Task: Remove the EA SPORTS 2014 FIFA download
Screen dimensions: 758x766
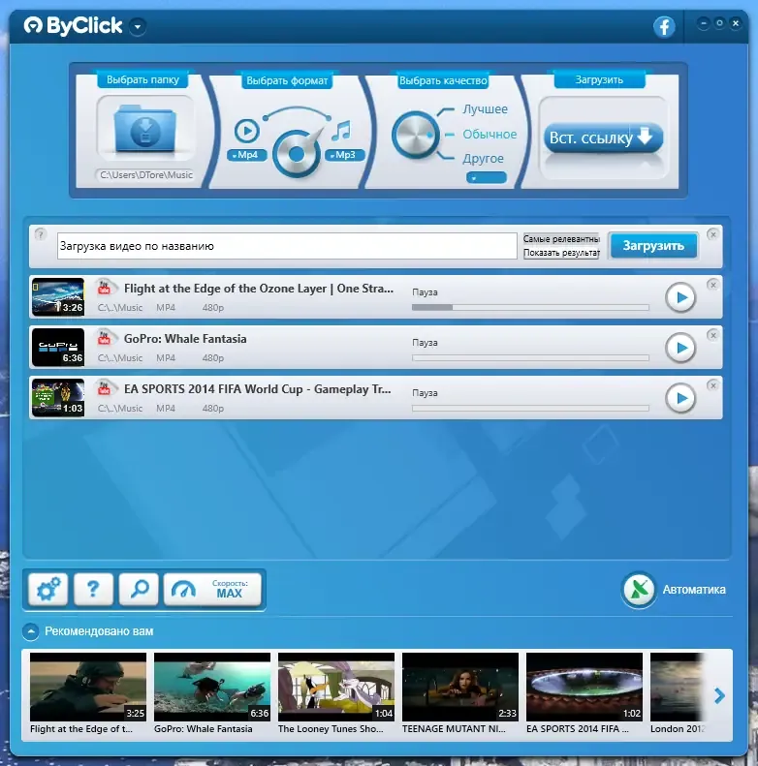Action: click(x=712, y=385)
